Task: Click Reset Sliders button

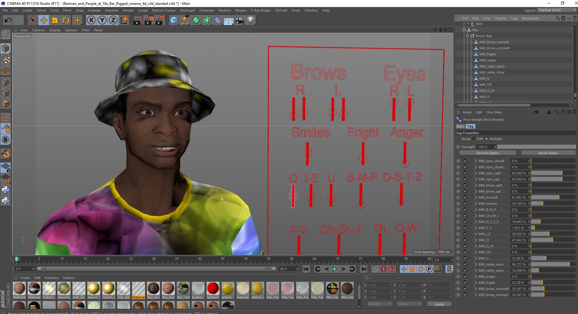Action: (x=548, y=153)
